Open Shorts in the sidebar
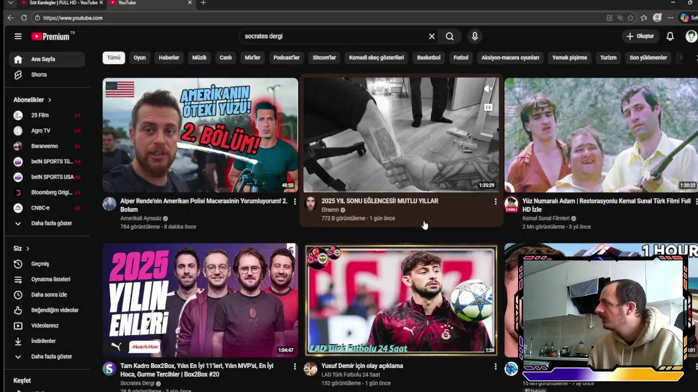Viewport: 698px width, 392px height. point(47,75)
